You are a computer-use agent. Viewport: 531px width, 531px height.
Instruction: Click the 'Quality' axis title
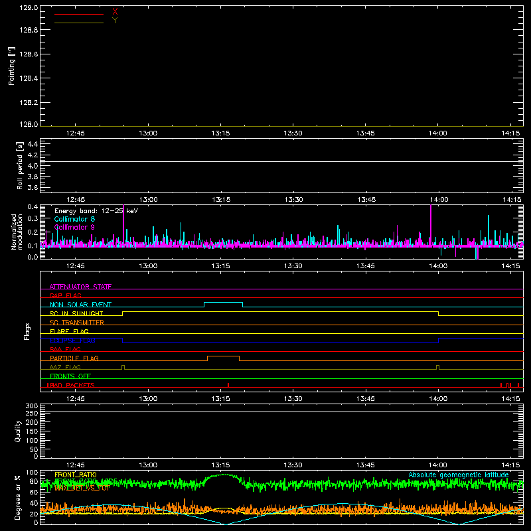(x=18, y=431)
